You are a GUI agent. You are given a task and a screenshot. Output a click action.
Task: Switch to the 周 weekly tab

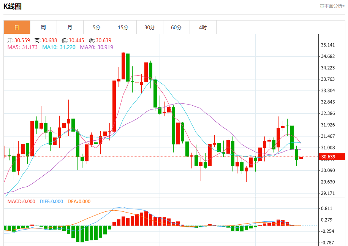43,27
